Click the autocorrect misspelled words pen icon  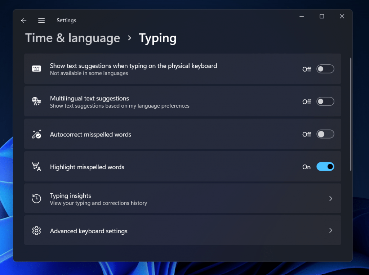pos(36,134)
